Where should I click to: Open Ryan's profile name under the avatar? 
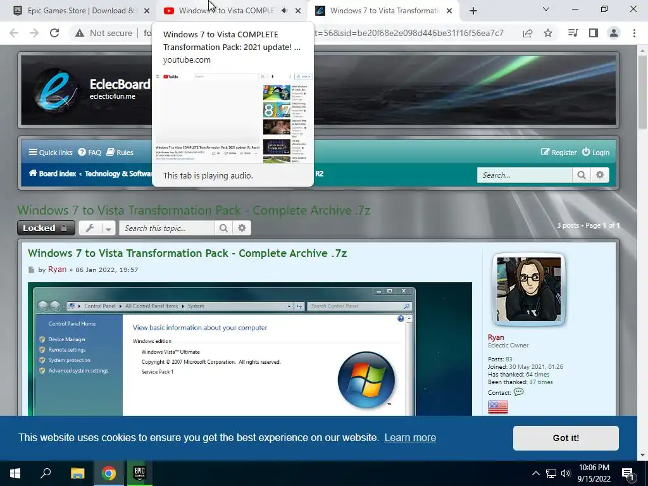(x=495, y=337)
